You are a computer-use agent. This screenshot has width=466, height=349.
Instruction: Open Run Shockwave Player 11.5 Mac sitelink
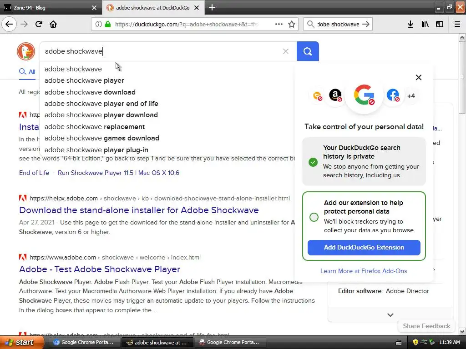(119, 173)
